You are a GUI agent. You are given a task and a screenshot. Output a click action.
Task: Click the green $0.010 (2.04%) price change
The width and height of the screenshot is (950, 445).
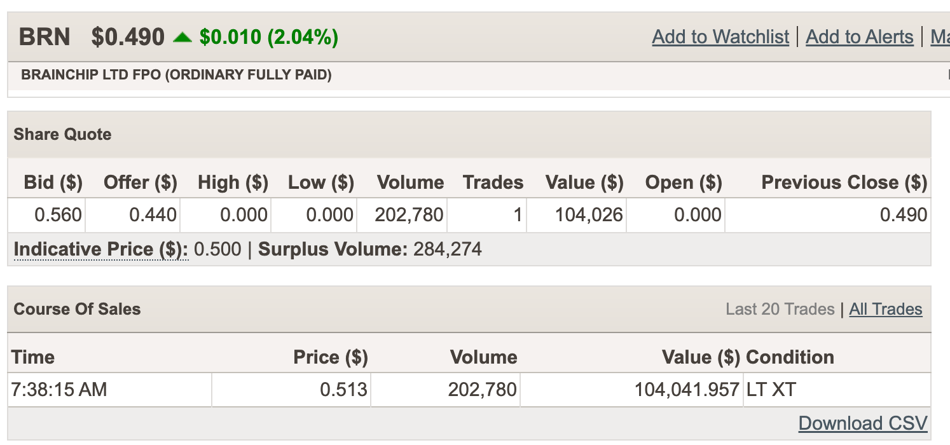[268, 38]
